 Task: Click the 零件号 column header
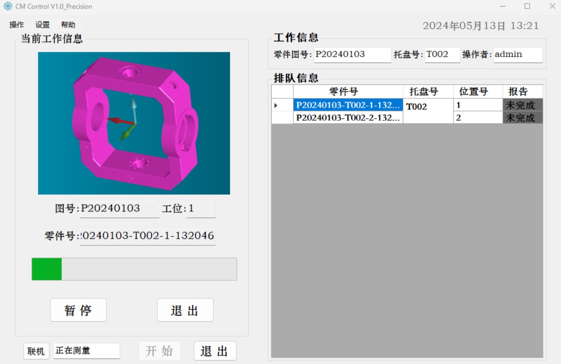pyautogui.click(x=348, y=92)
